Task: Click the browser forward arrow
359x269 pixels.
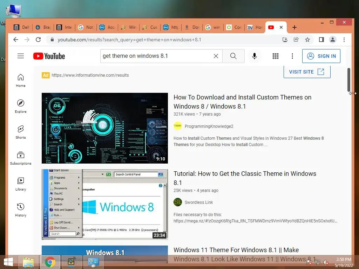Action: pyautogui.click(x=27, y=40)
